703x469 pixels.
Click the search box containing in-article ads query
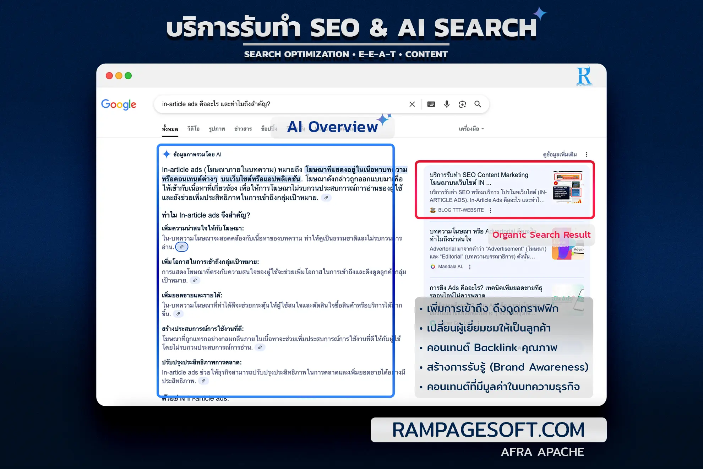point(321,104)
